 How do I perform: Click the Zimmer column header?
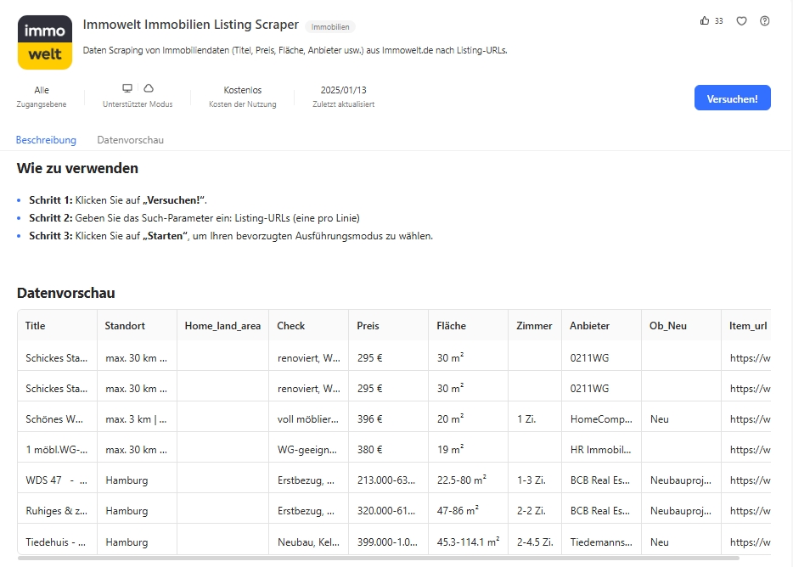coord(534,326)
